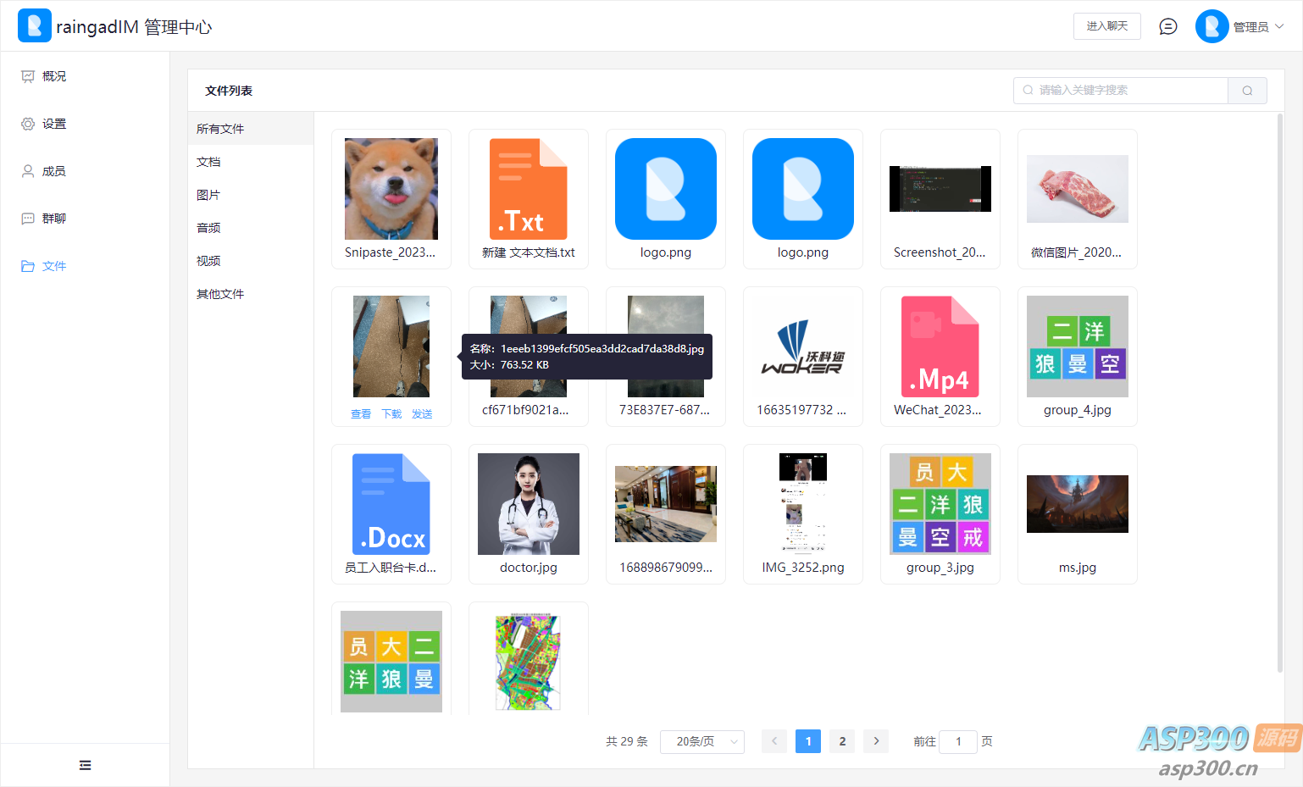Open the chat messages bubble icon
Image resolution: width=1303 pixels, height=787 pixels.
click(x=1168, y=26)
